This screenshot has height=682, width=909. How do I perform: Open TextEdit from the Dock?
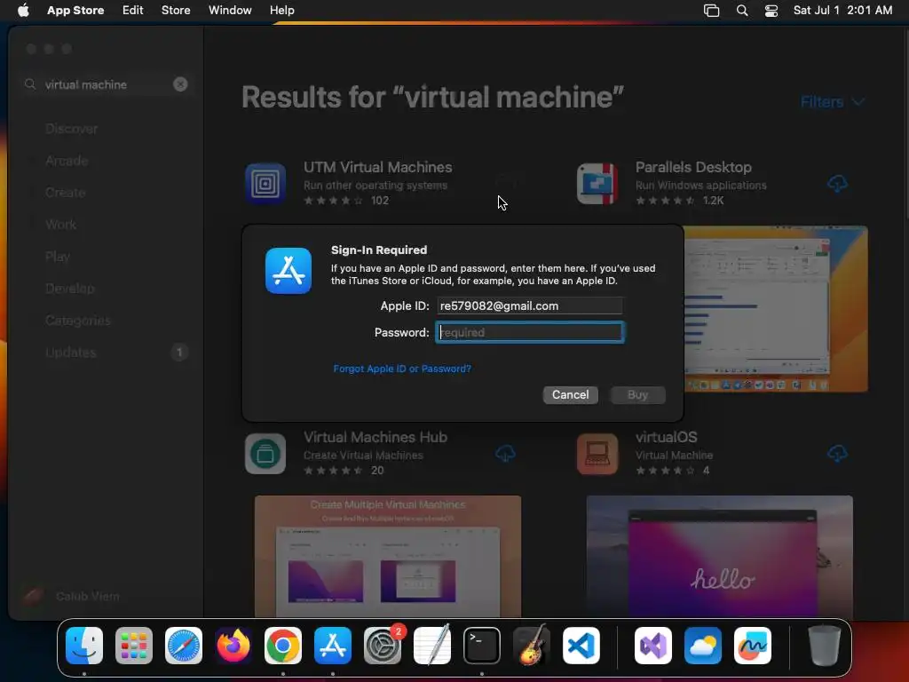point(432,646)
